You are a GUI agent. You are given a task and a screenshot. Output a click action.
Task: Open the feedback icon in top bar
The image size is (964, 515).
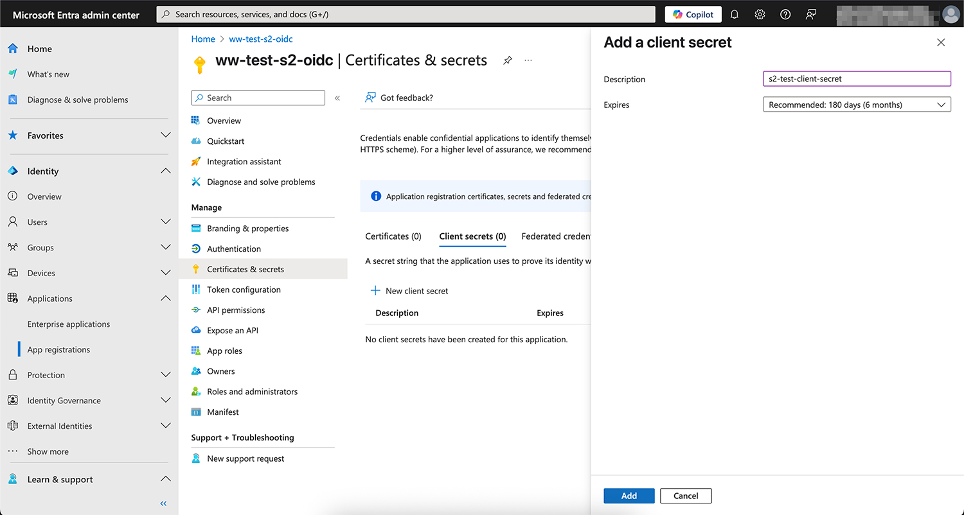811,14
